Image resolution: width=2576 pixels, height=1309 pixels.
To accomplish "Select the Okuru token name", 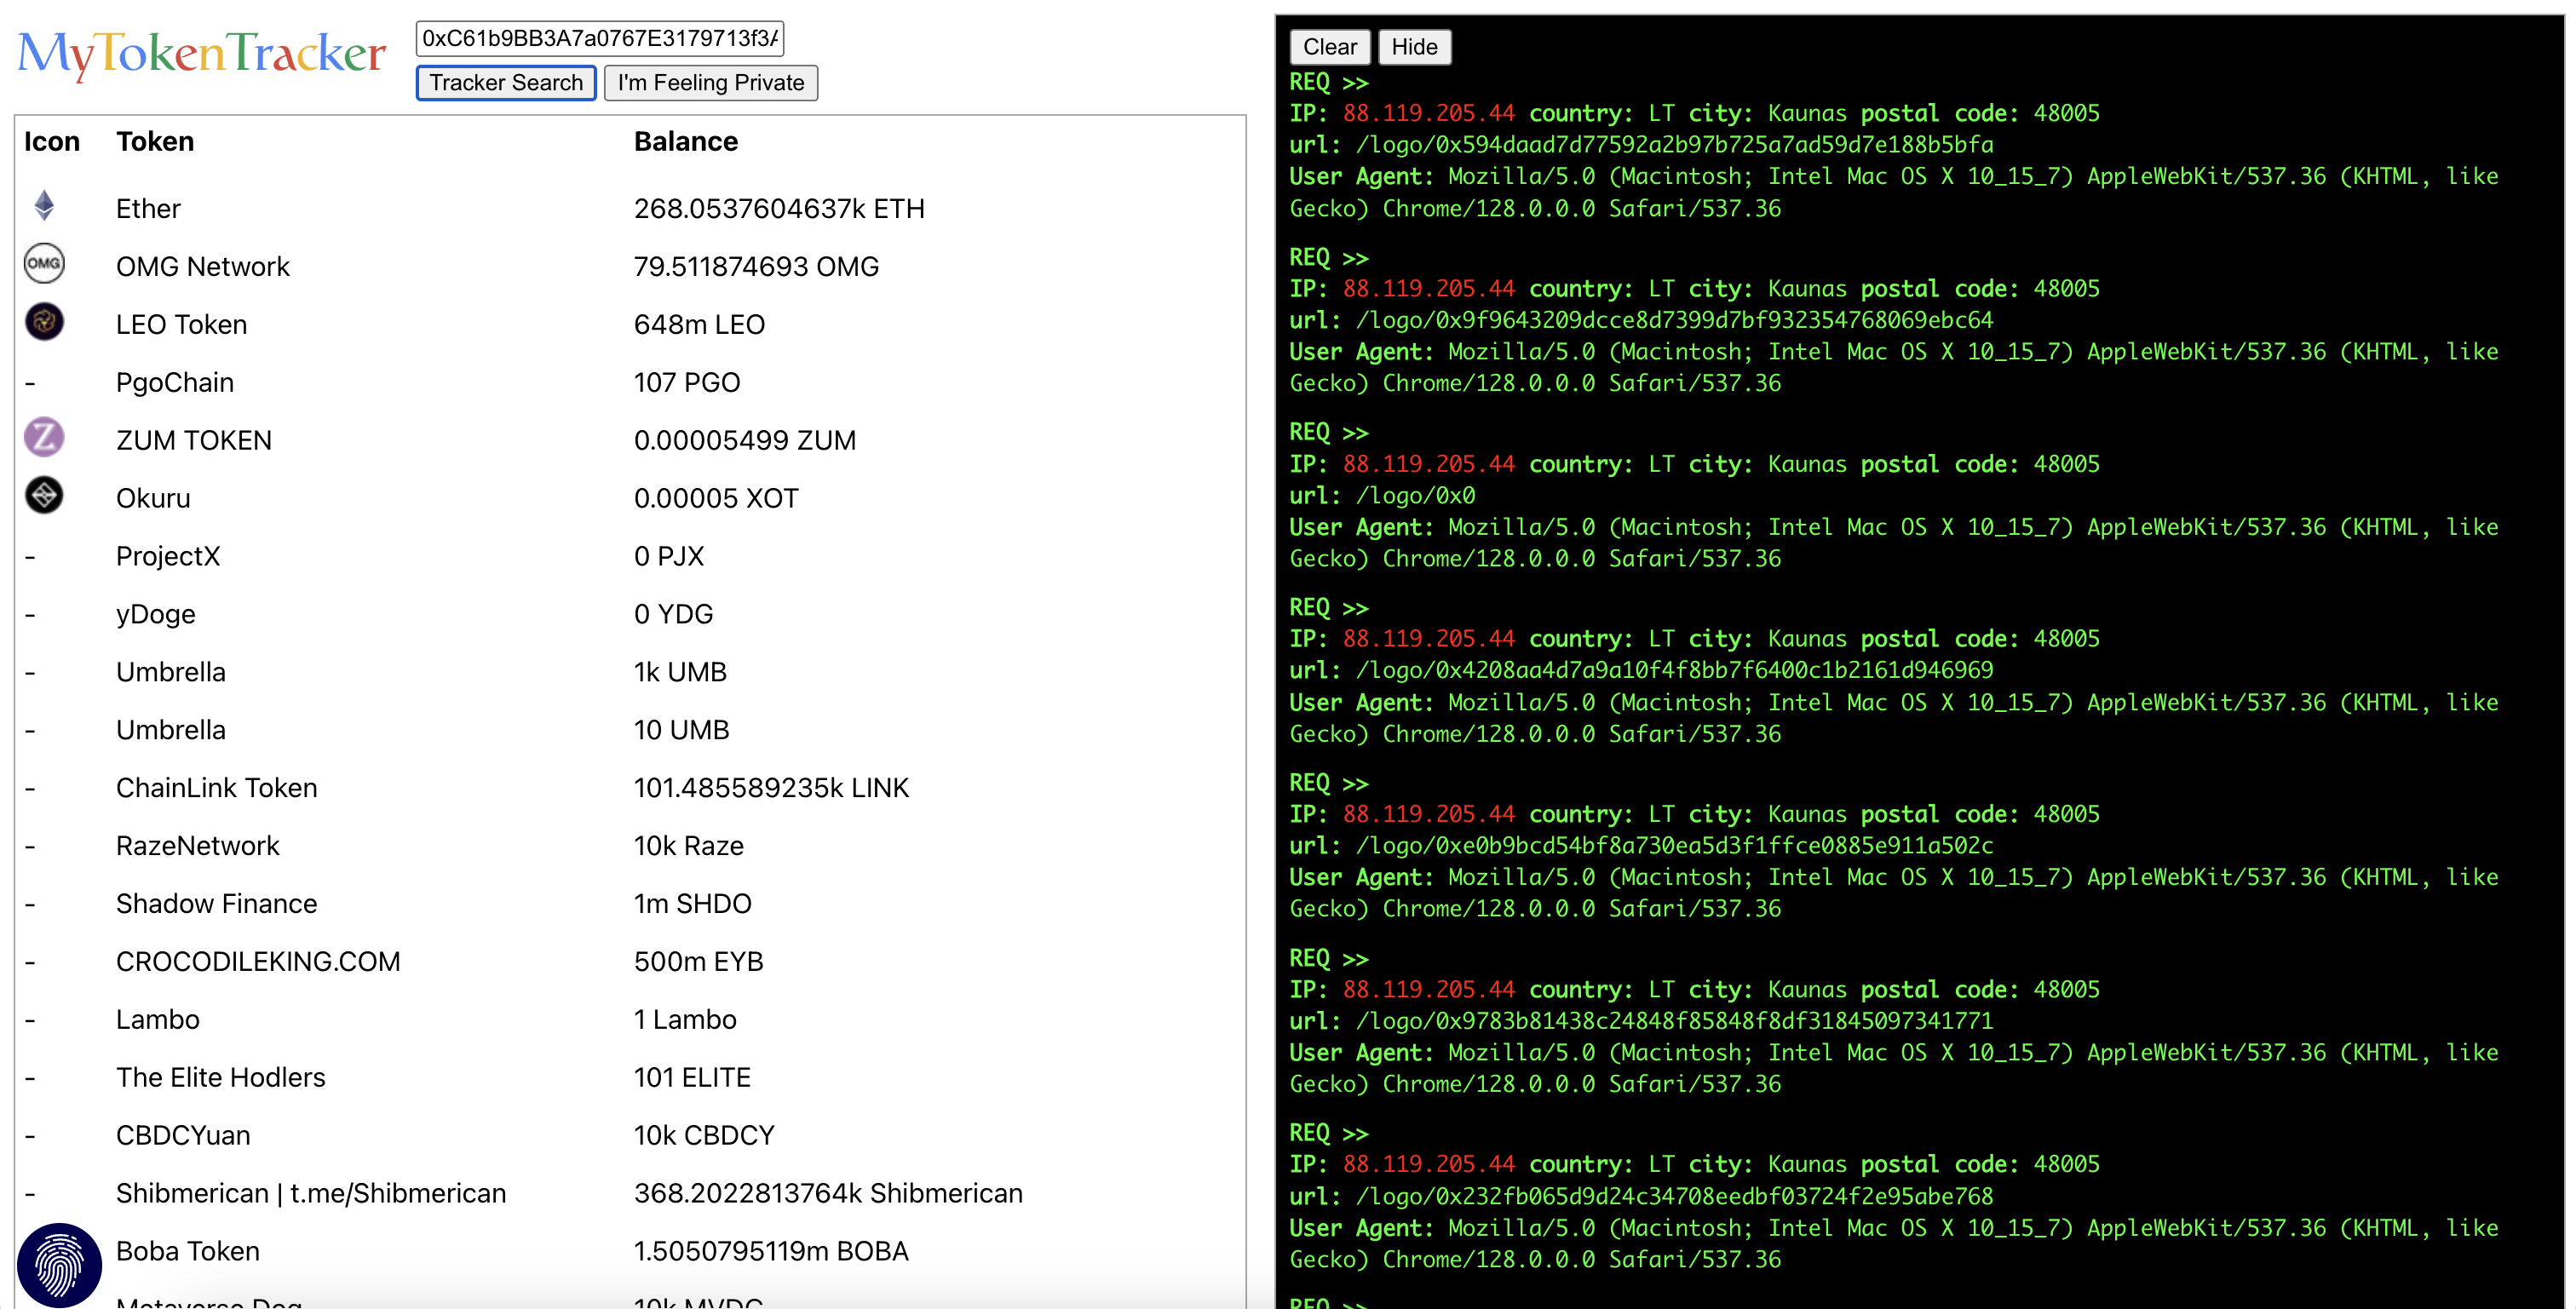I will pos(153,499).
